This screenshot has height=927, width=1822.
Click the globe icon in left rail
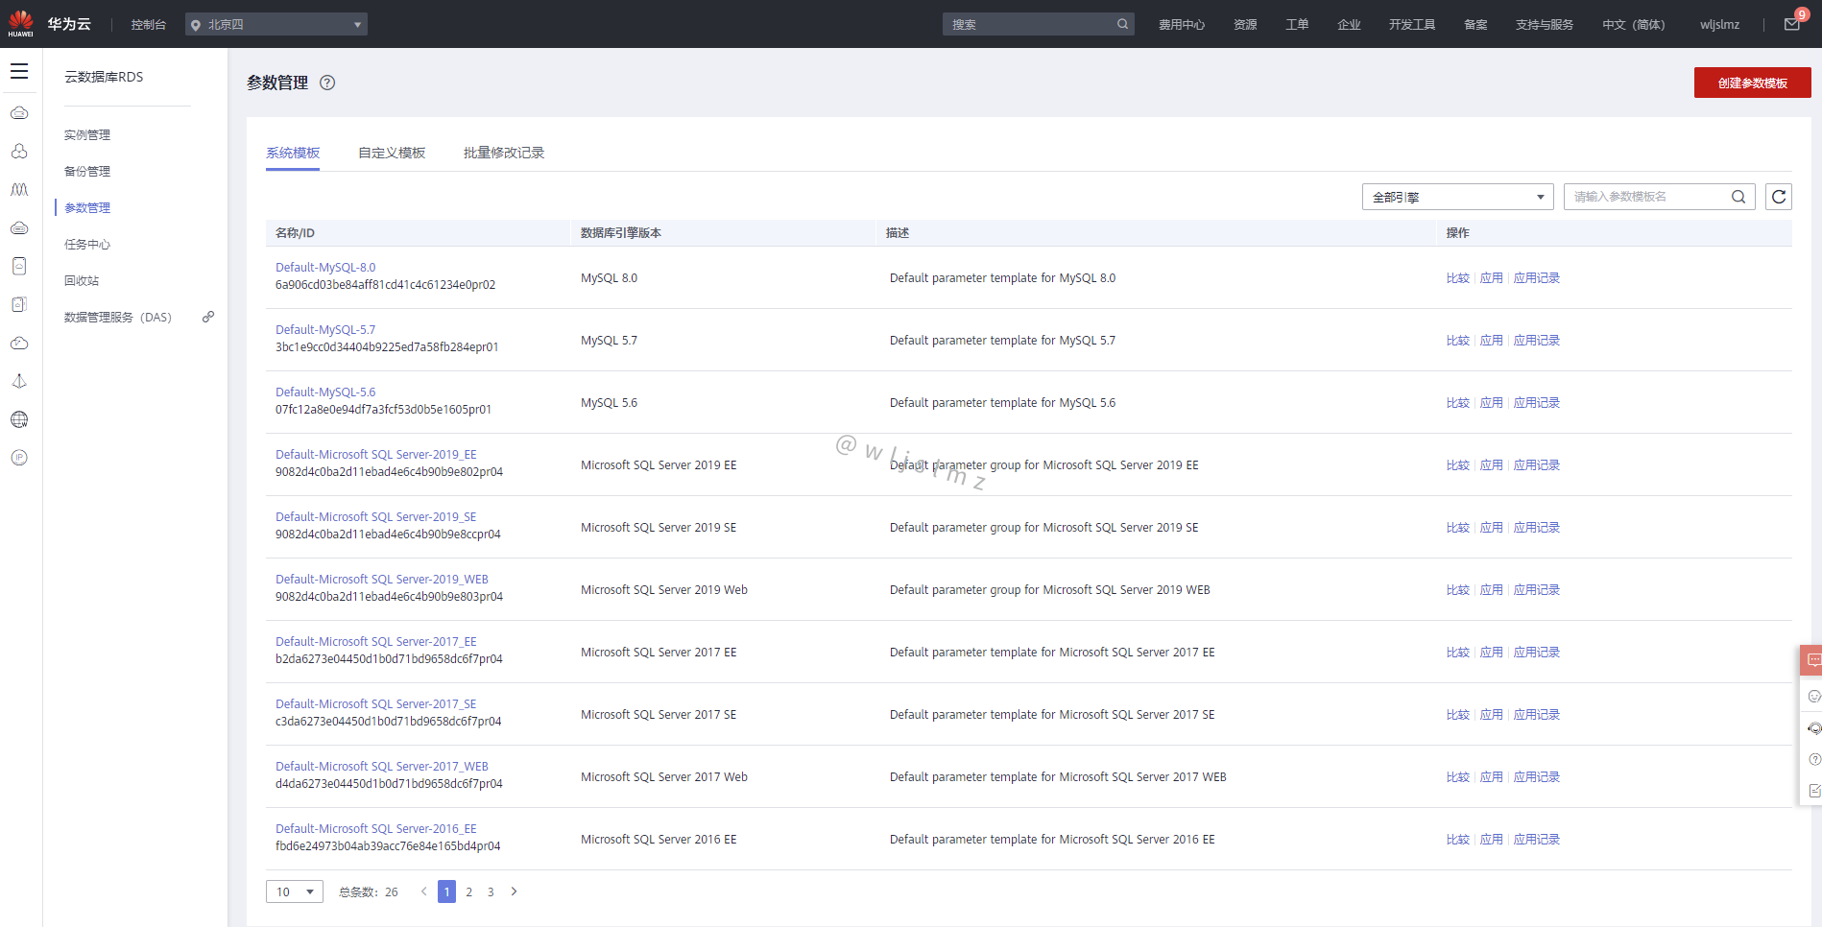coord(19,419)
